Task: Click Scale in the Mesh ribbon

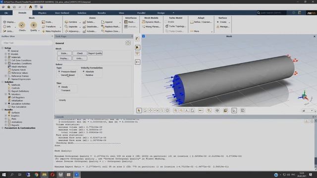Action: 47,22
